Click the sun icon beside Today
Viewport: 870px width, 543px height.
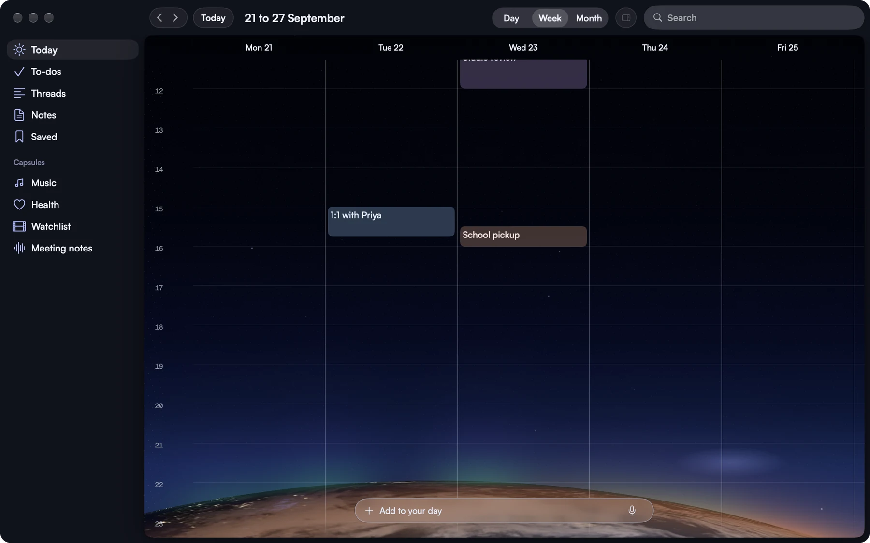point(19,50)
